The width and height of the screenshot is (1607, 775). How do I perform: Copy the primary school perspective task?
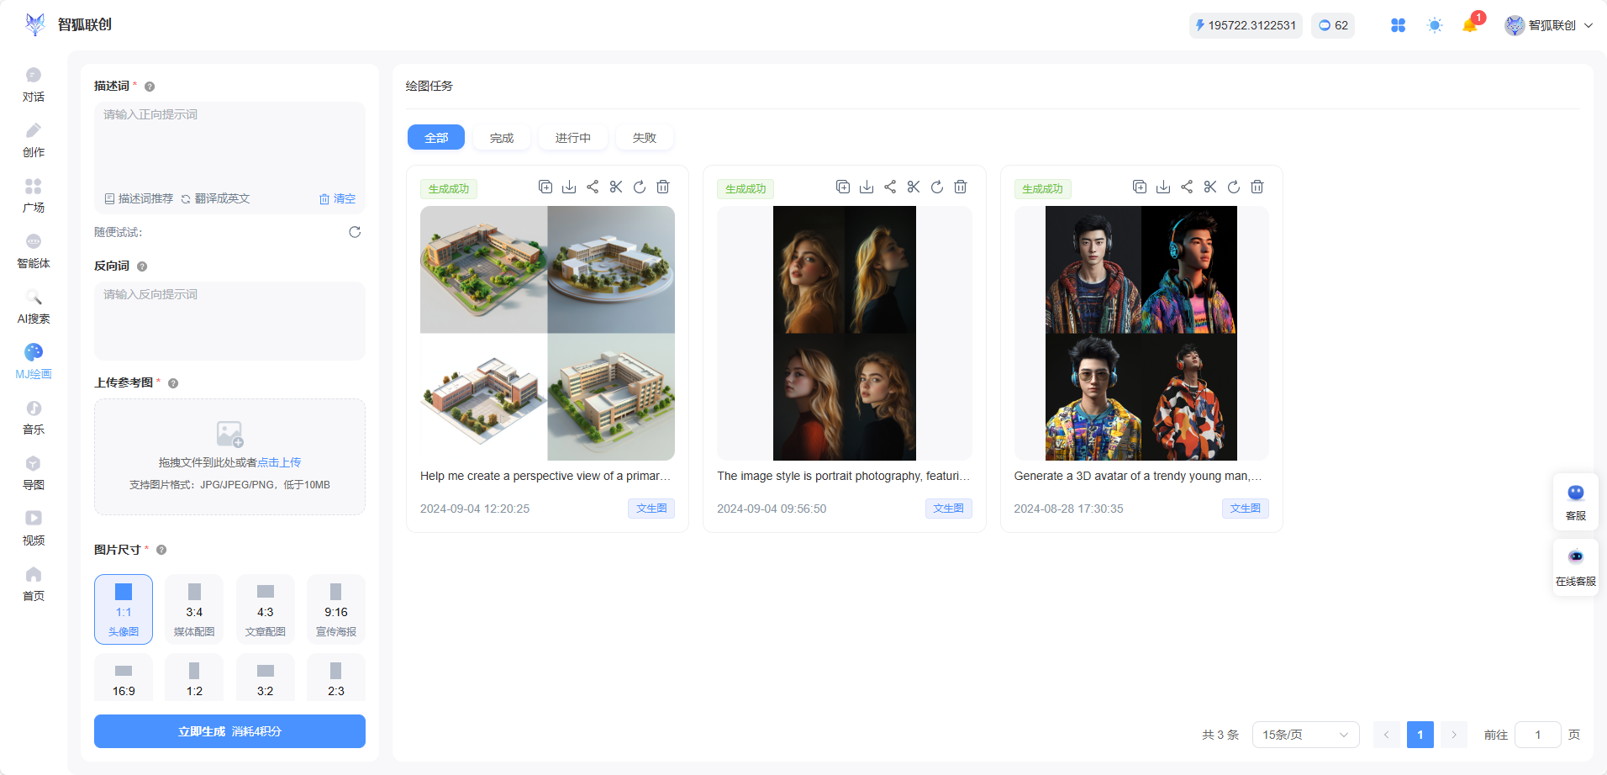pos(545,187)
